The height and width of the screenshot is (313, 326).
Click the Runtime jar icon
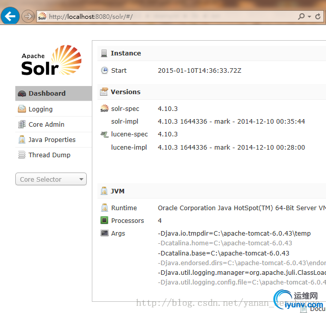105,208
